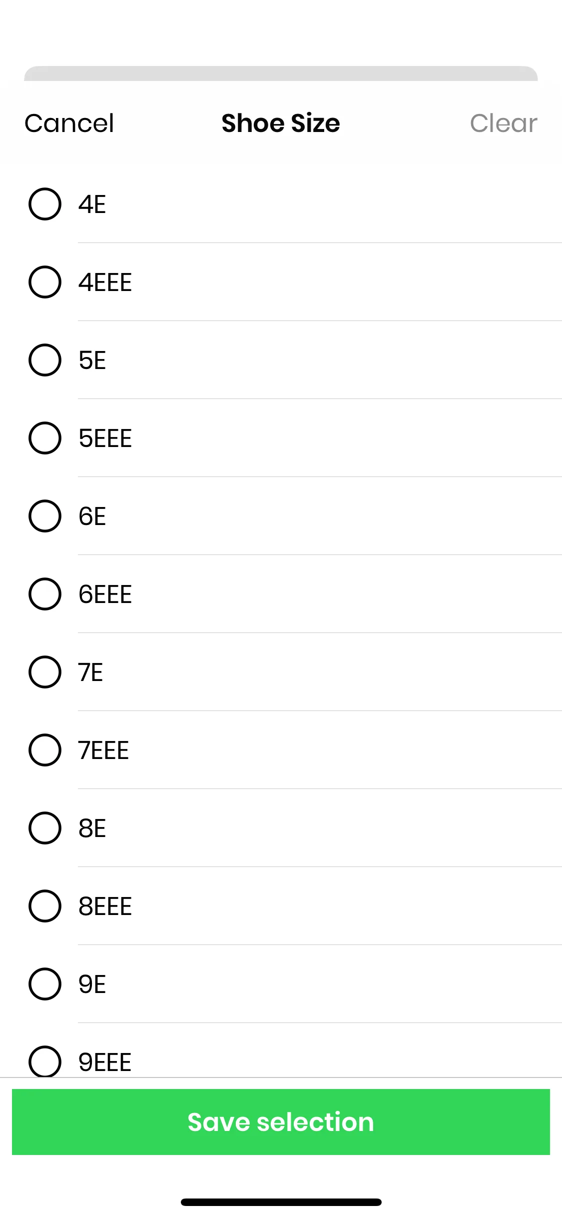Select the 6E size option
The height and width of the screenshot is (1218, 562).
(x=45, y=516)
